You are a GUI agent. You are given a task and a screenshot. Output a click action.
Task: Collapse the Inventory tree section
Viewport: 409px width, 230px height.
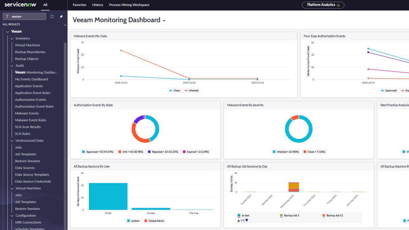pyautogui.click(x=11, y=38)
